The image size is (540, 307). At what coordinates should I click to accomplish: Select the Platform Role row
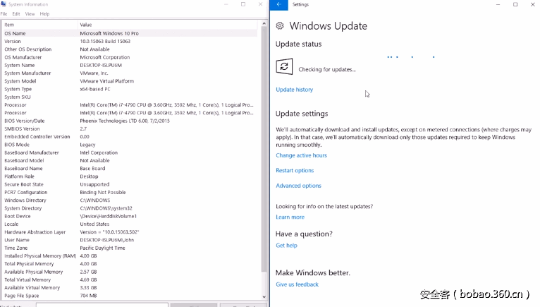tap(130, 176)
